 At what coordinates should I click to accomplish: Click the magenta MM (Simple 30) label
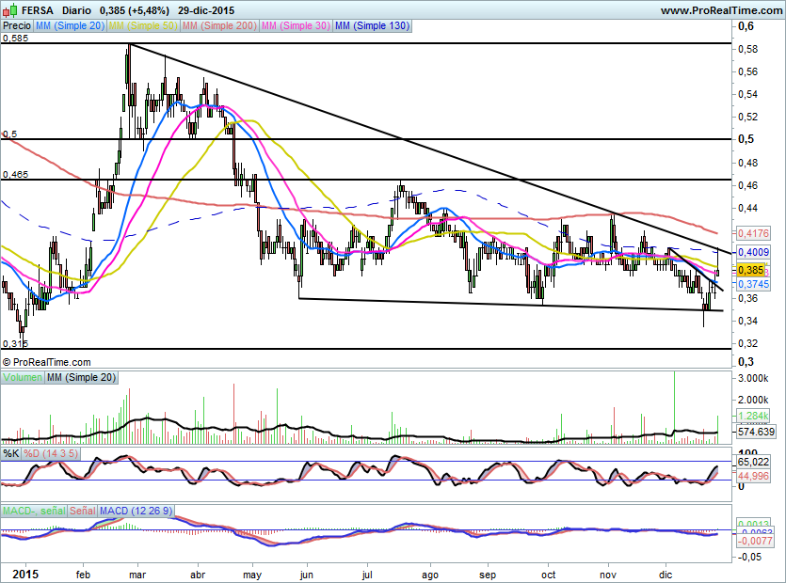[294, 26]
